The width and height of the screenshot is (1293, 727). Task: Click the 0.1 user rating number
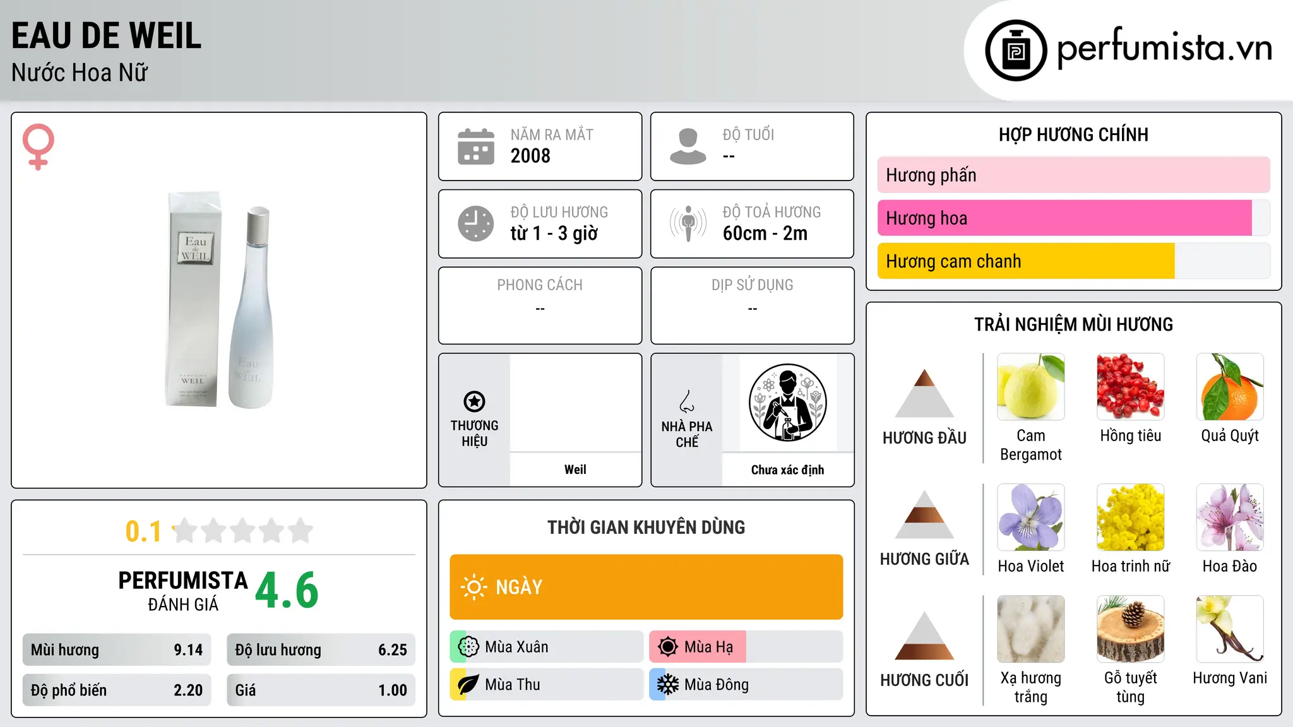(x=143, y=531)
